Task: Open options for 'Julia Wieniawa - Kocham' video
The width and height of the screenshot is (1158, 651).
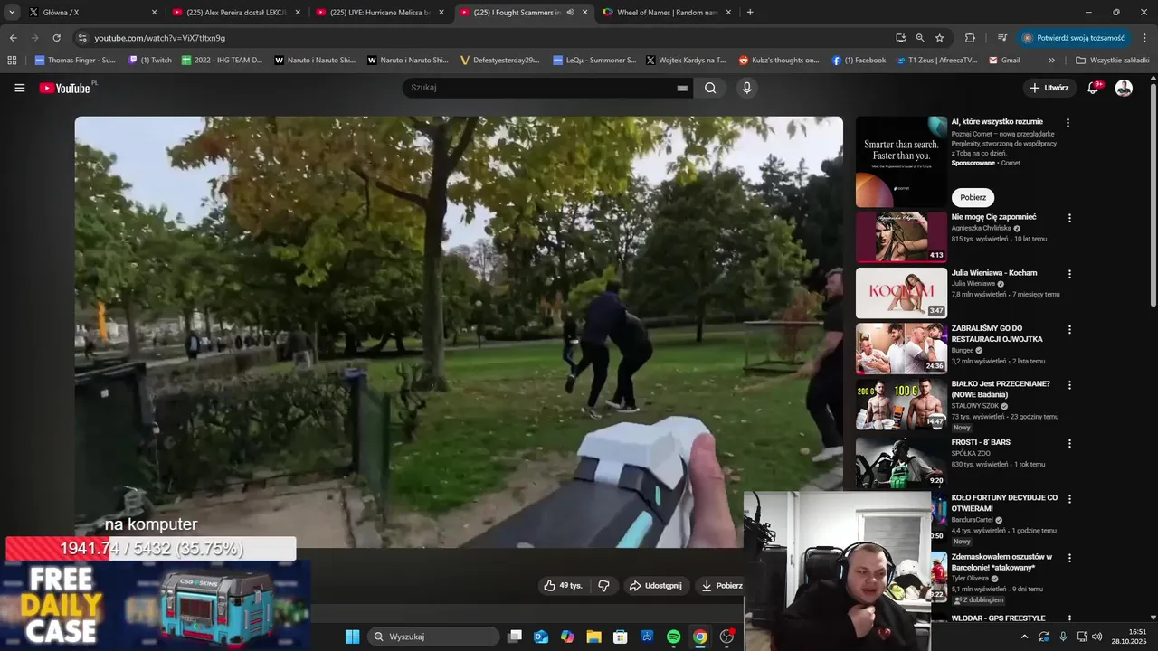Action: pos(1068,274)
